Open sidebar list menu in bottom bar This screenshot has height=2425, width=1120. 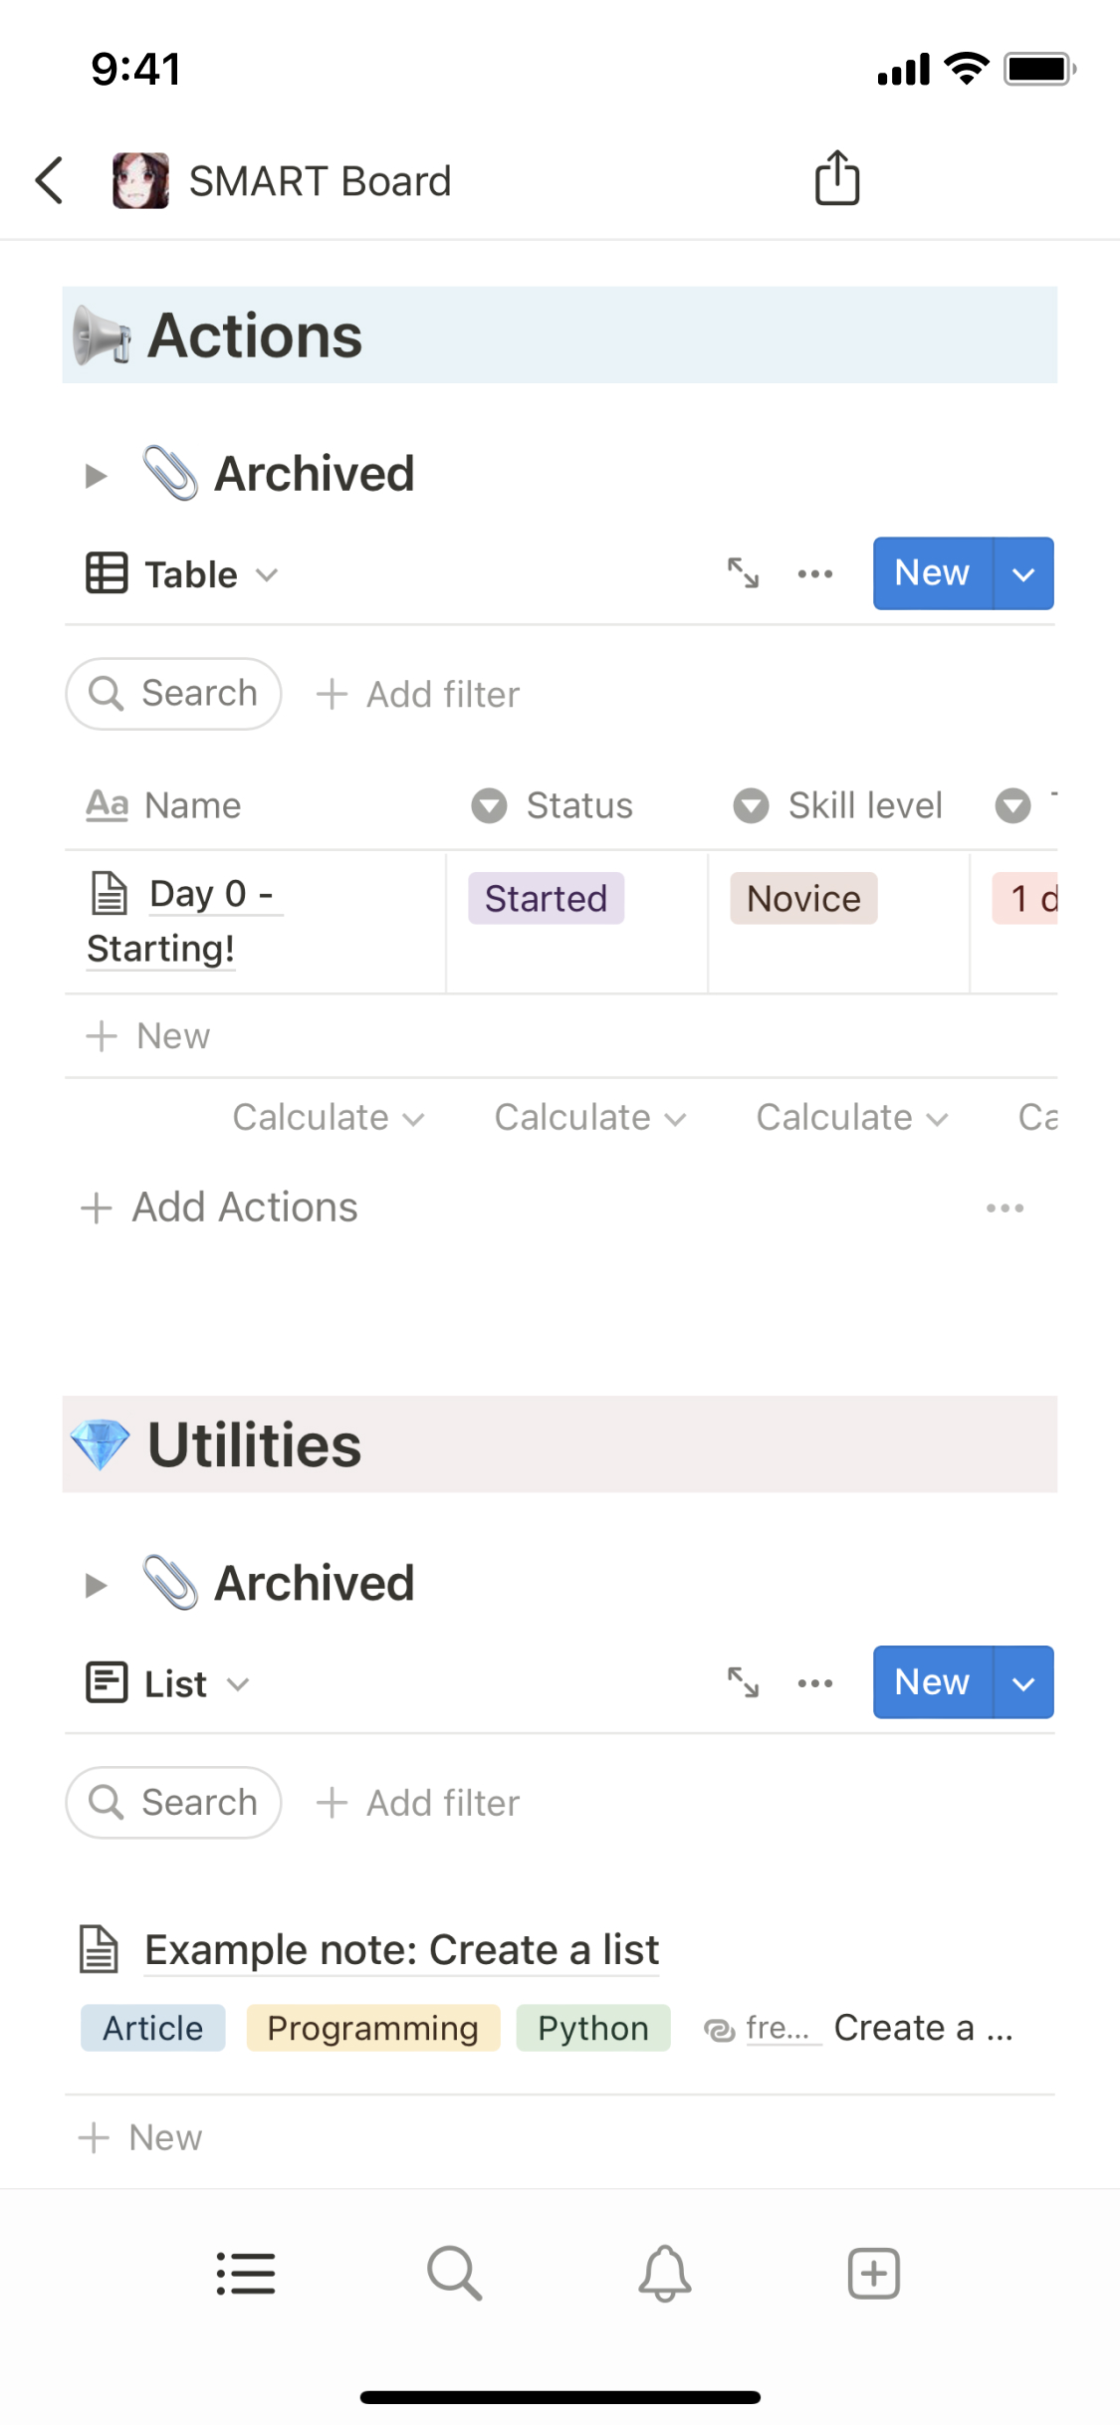coord(245,2274)
